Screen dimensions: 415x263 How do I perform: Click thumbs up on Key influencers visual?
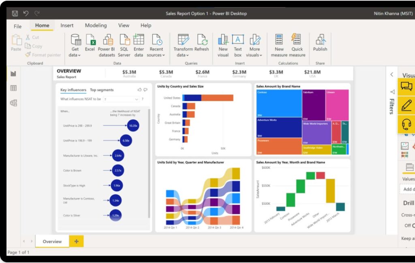pos(140,90)
